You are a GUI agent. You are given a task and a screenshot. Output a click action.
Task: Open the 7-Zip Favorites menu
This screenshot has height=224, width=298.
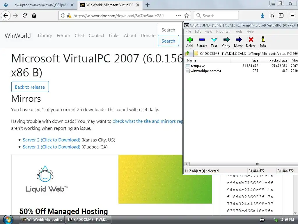click(x=223, y=32)
